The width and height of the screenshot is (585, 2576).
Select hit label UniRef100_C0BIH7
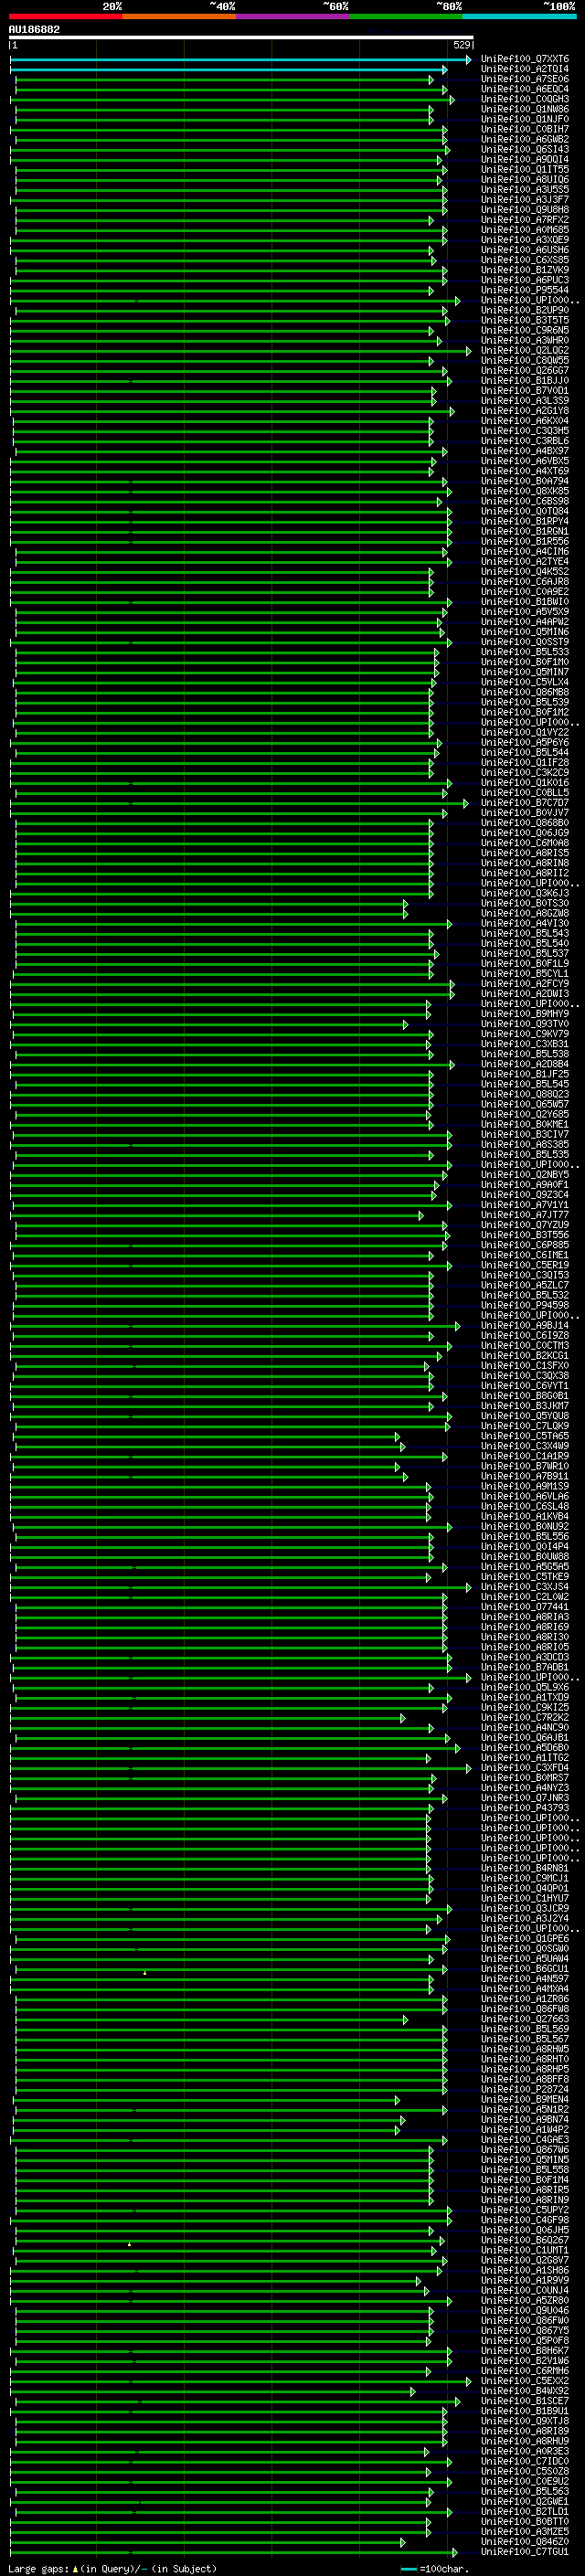point(525,129)
